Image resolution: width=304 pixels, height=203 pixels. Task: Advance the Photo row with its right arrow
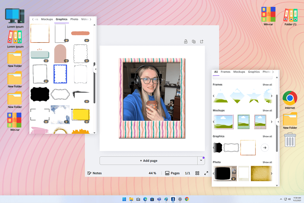click(x=271, y=174)
